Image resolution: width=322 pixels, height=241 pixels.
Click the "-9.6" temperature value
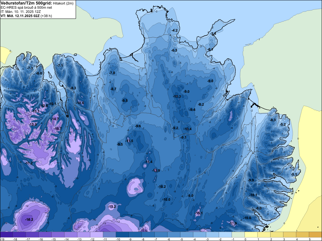pyautogui.click(x=138, y=126)
